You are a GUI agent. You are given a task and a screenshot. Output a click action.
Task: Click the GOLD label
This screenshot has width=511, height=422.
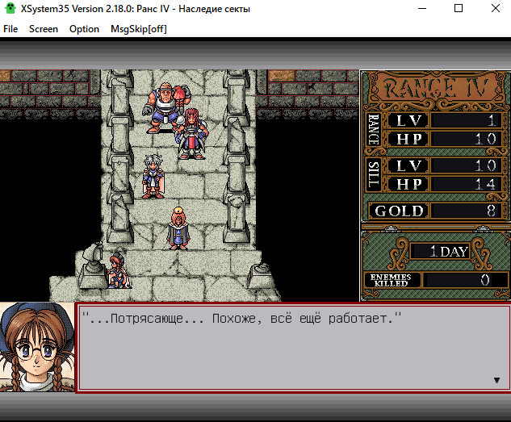pos(400,211)
